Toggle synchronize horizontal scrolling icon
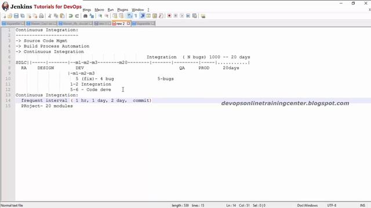This screenshot has width=371, height=208. click(121, 16)
